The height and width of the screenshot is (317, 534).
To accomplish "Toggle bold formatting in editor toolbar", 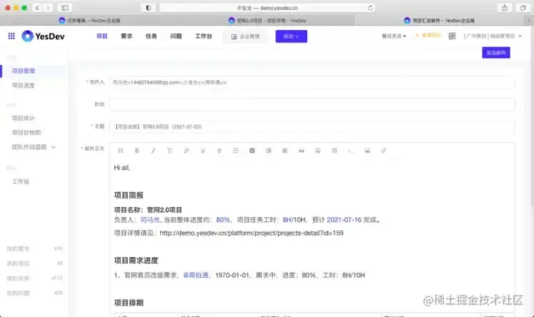I will 137,150.
